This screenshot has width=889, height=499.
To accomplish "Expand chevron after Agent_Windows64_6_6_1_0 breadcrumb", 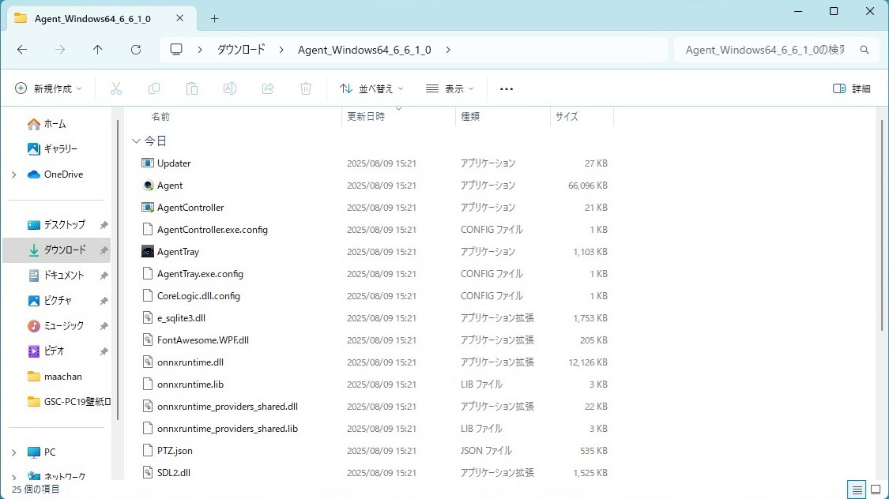I will [448, 50].
